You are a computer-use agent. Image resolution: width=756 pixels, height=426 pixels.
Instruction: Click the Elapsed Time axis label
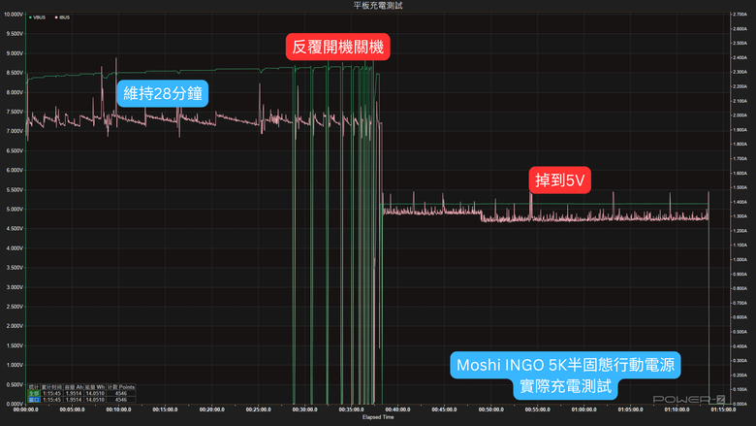(x=378, y=417)
